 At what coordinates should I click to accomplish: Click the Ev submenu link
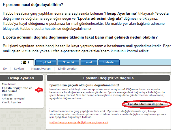pyautogui.click(x=5, y=69)
